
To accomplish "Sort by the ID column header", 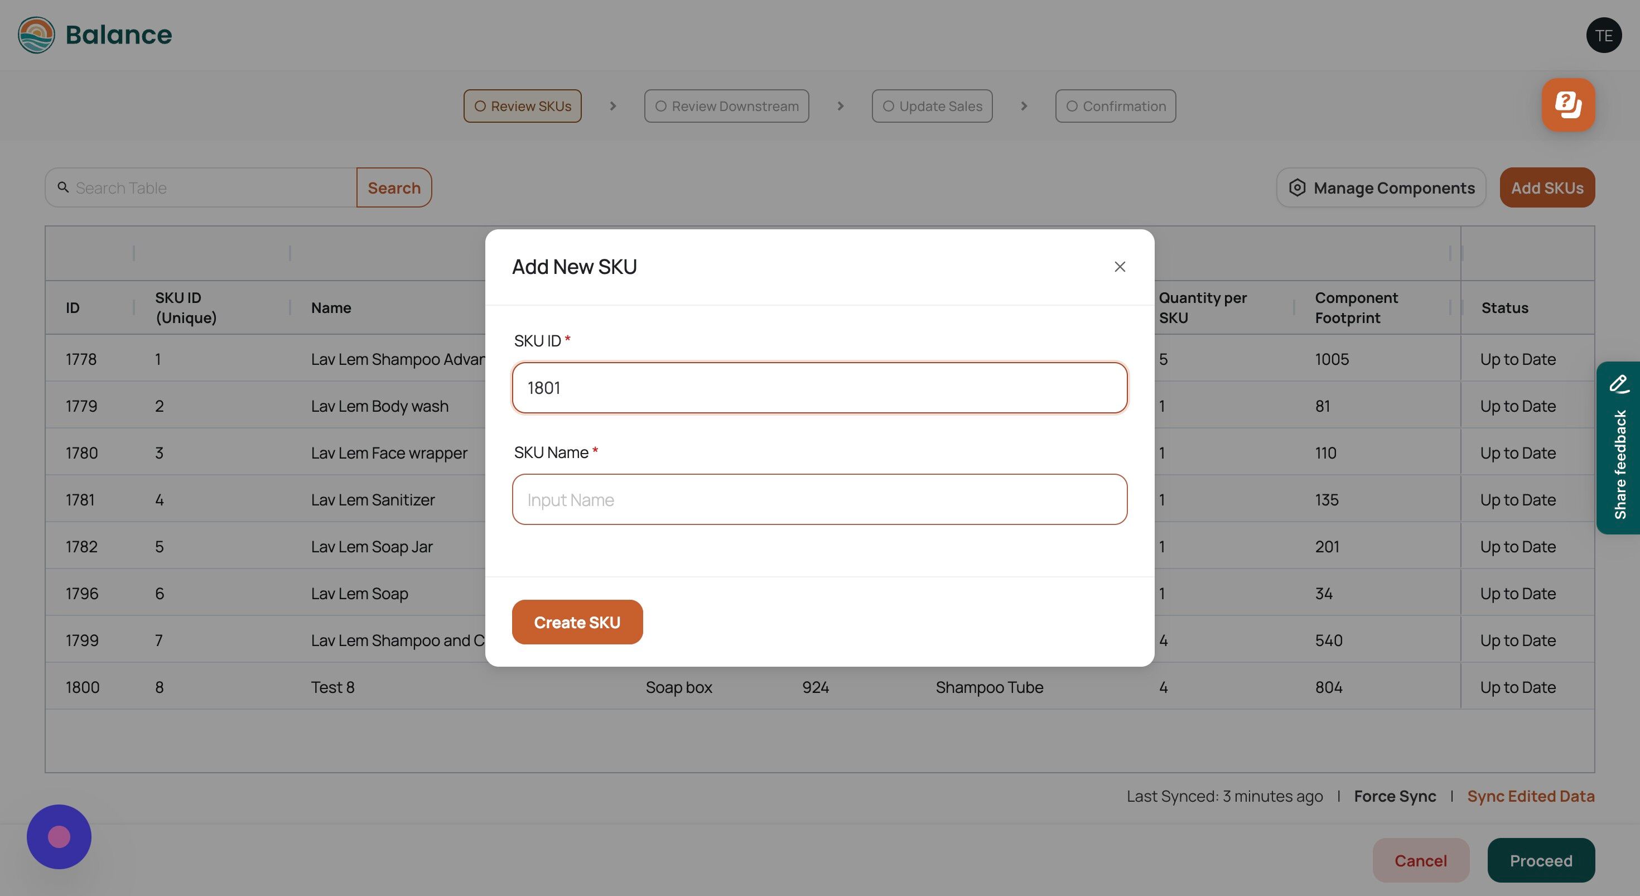I will point(73,307).
